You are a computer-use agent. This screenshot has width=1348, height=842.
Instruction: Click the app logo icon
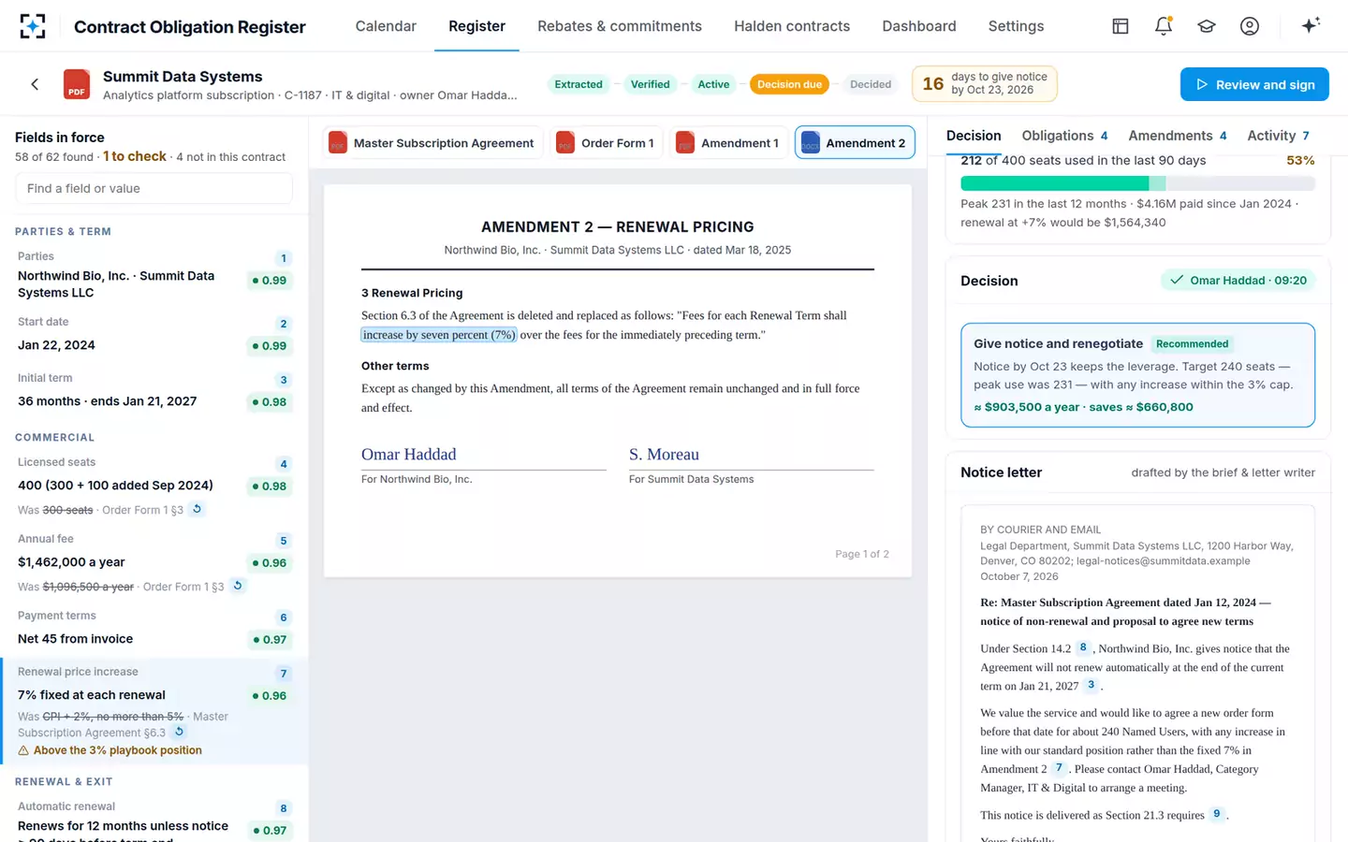click(x=33, y=26)
